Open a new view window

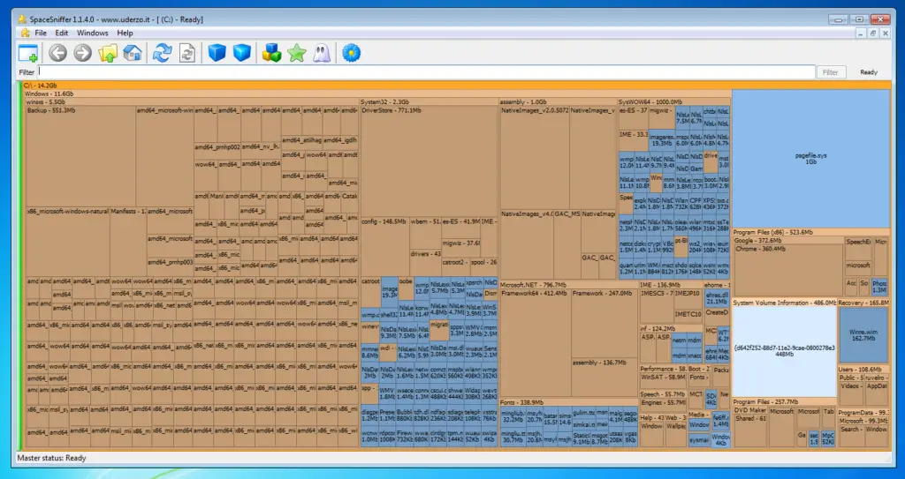pyautogui.click(x=27, y=54)
